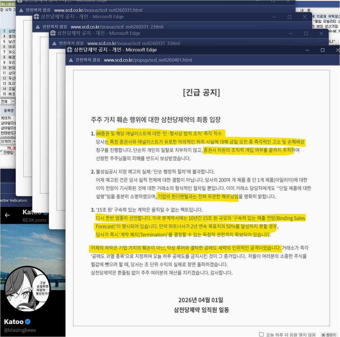Select rank 4 row in ranking list
The height and width of the screenshot is (337, 340).
[8, 36]
